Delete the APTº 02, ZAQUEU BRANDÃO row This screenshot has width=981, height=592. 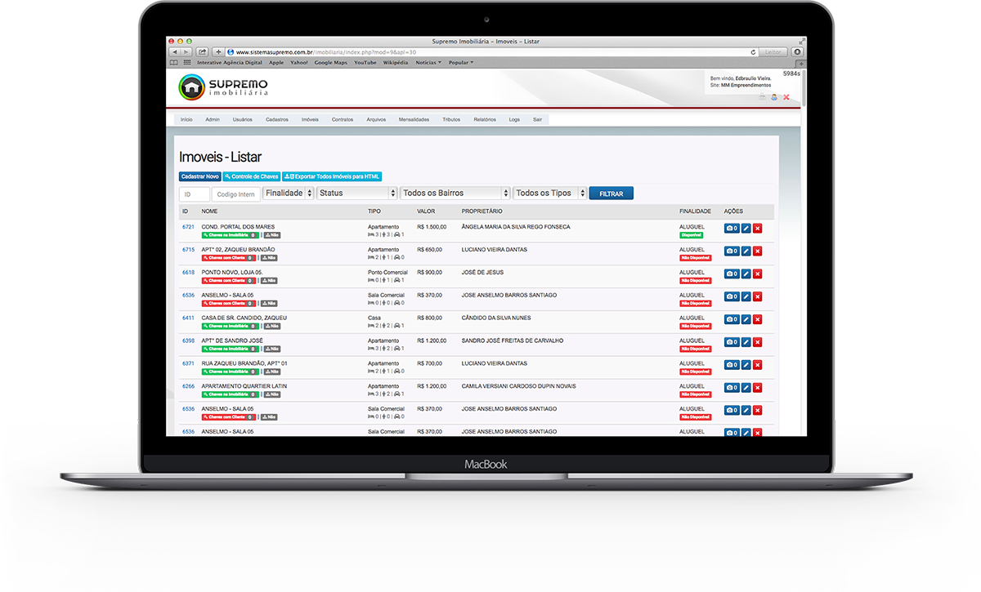tap(757, 251)
